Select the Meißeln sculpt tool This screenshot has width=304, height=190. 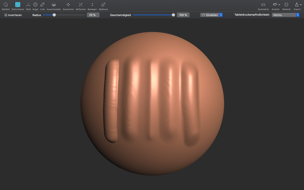click(6, 5)
